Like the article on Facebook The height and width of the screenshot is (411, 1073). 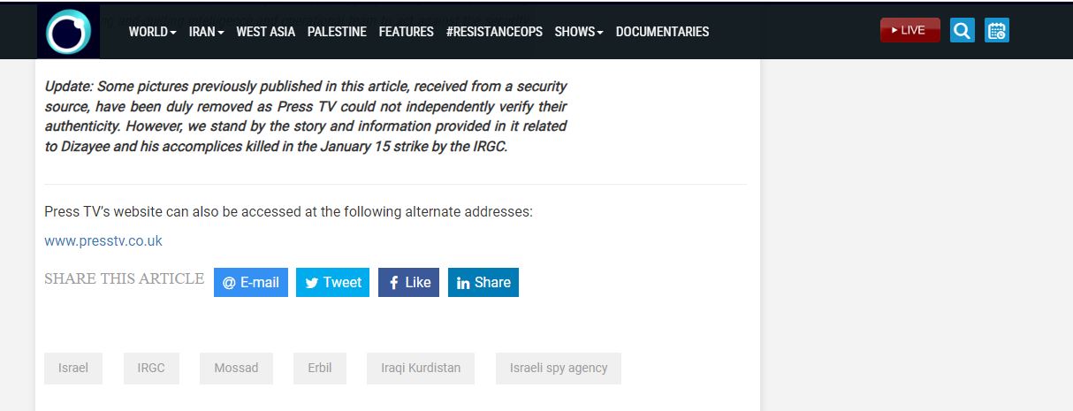coord(408,282)
